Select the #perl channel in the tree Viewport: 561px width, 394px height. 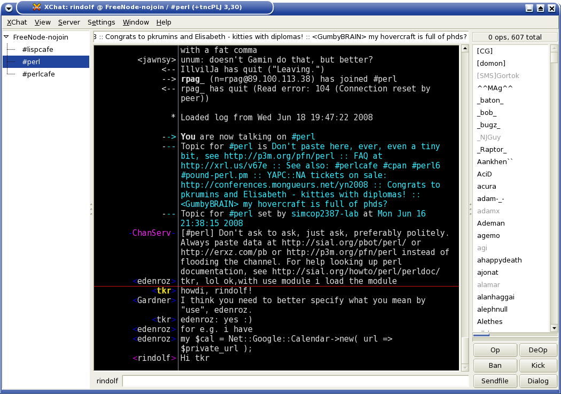[x=46, y=61]
